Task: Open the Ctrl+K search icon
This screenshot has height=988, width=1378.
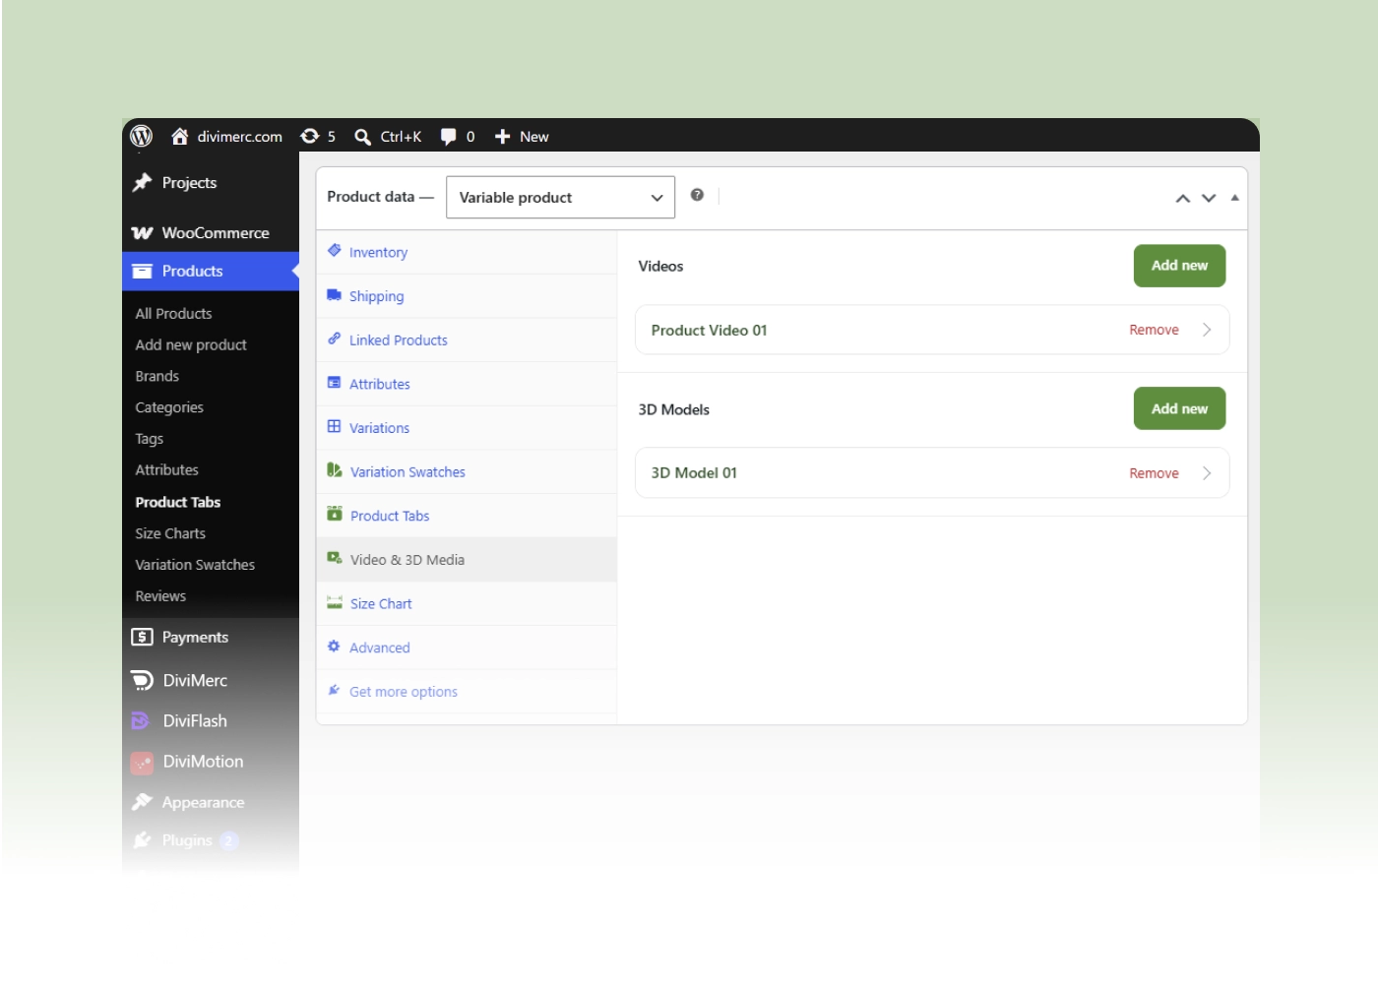Action: [363, 137]
